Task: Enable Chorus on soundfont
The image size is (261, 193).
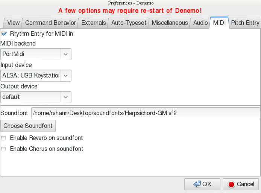Action: 4,149
